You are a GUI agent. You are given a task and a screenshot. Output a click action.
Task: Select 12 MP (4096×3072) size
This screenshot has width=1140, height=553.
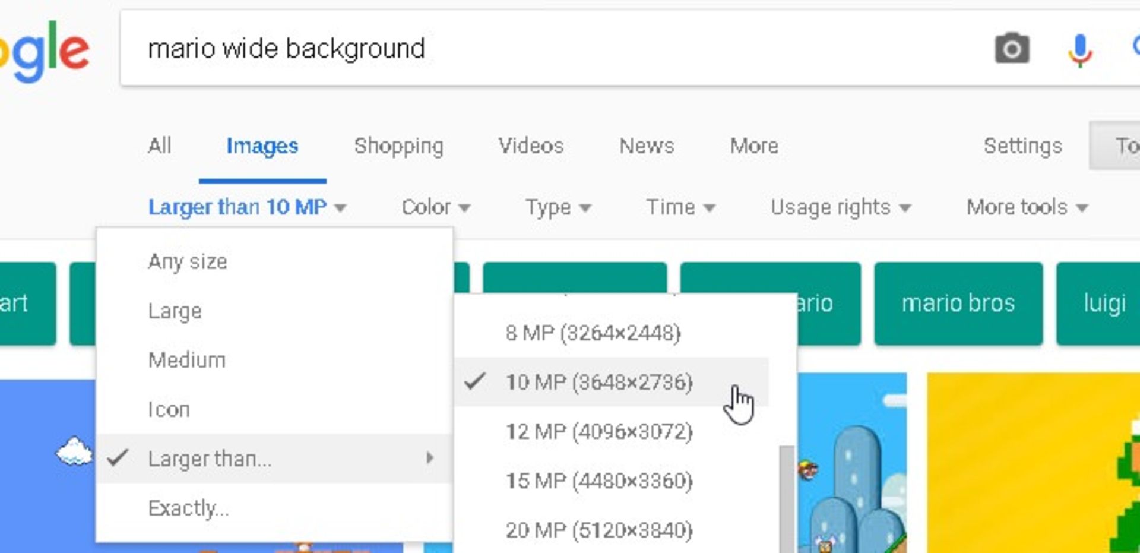[612, 431]
